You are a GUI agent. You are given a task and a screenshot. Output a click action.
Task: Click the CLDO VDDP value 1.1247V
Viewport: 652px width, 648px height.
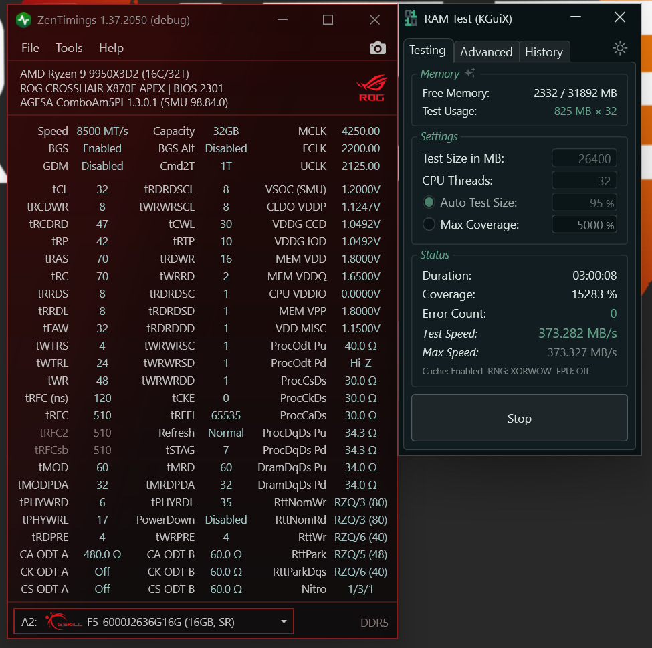(x=360, y=207)
